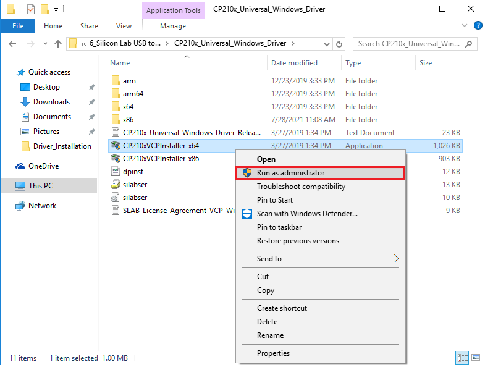
Task: Click the CP210x_Universal_Windows_Driver breadcrumb
Action: coord(230,43)
